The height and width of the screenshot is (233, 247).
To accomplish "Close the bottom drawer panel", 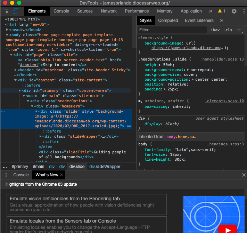I will (x=244, y=175).
